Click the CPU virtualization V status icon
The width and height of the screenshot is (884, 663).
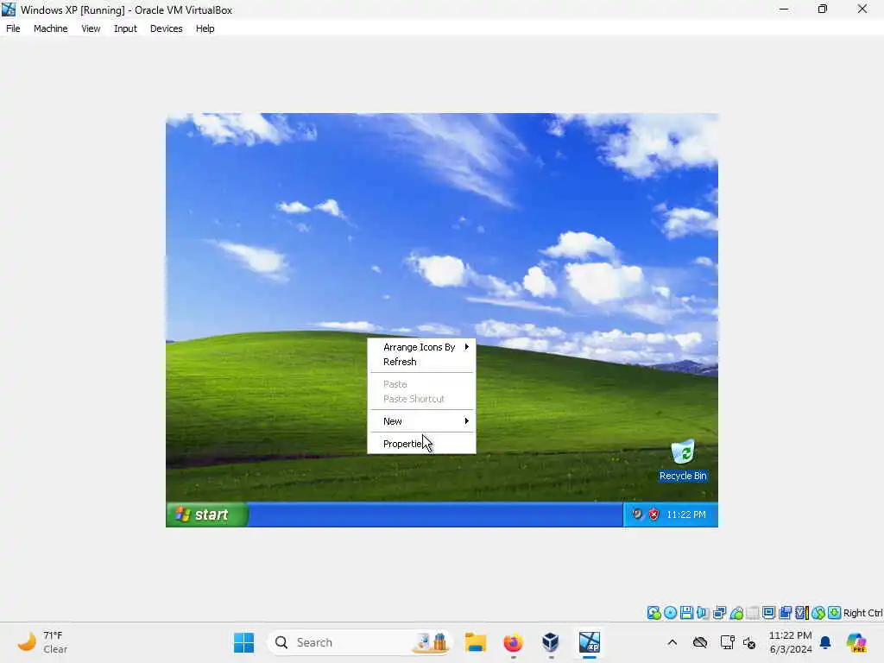point(802,613)
